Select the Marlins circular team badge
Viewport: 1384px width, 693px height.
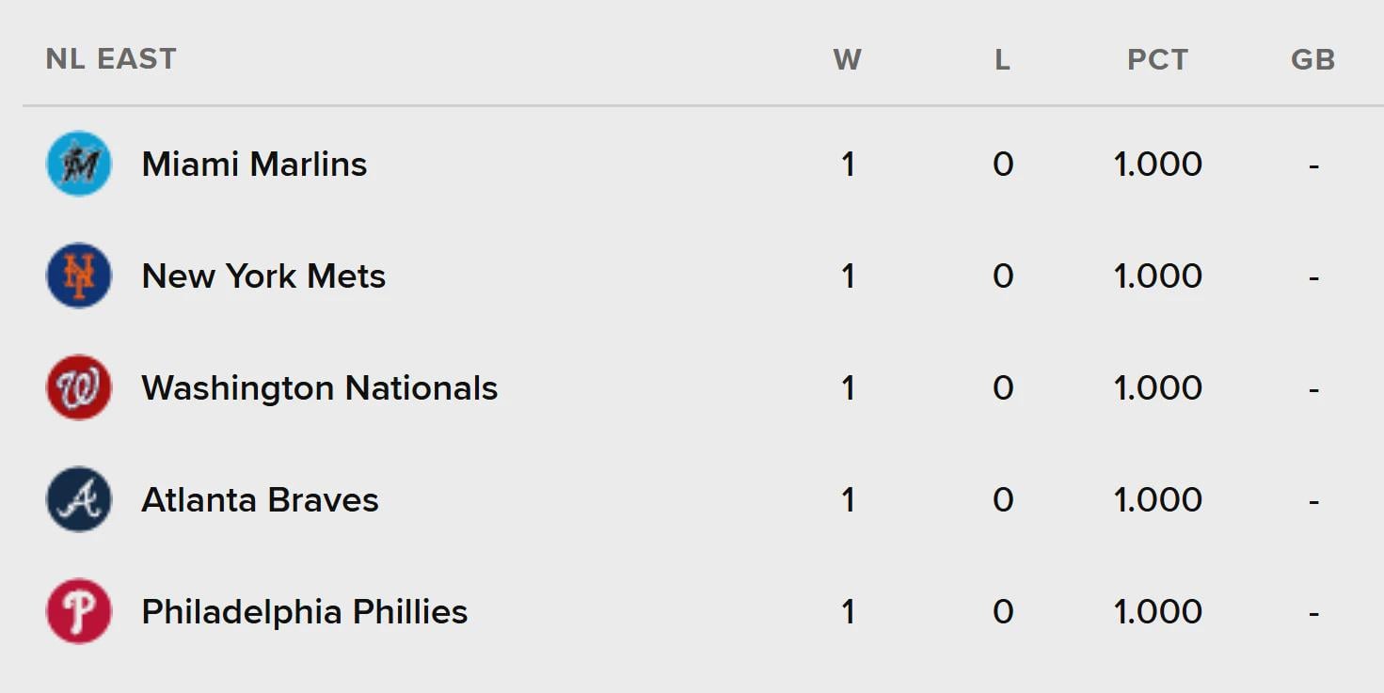[x=78, y=163]
